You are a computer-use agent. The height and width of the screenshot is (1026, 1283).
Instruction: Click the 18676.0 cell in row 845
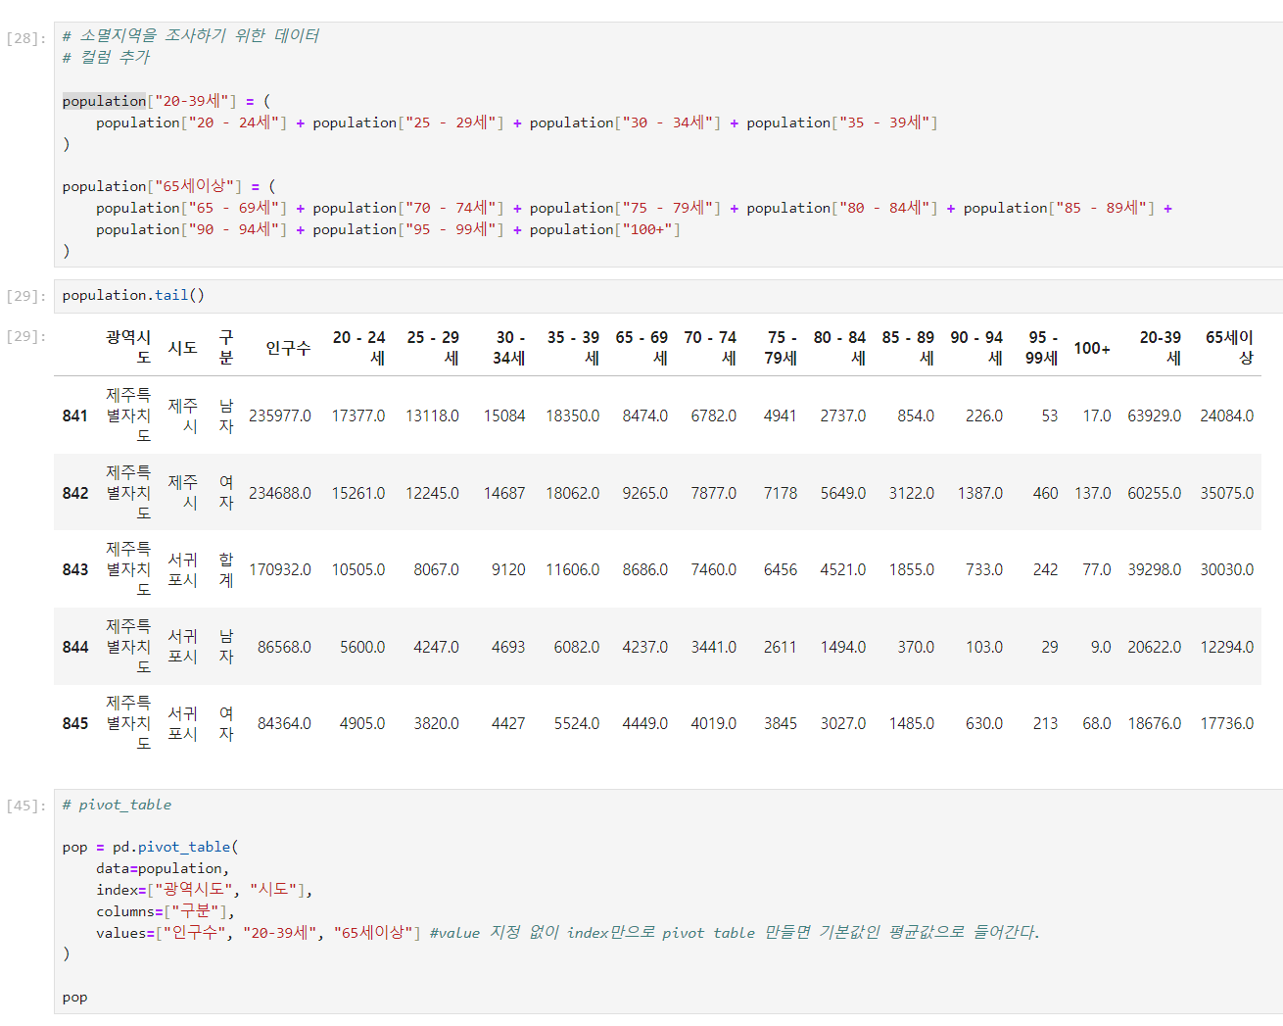[x=1155, y=723]
